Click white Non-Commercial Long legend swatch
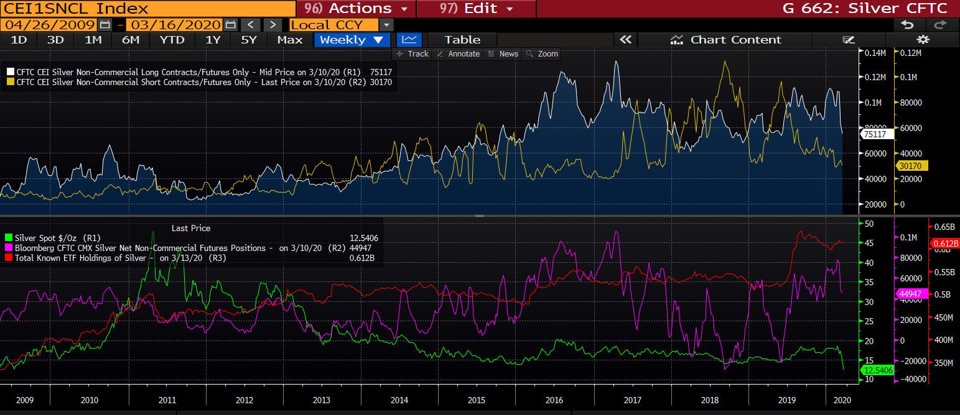 pos(11,73)
